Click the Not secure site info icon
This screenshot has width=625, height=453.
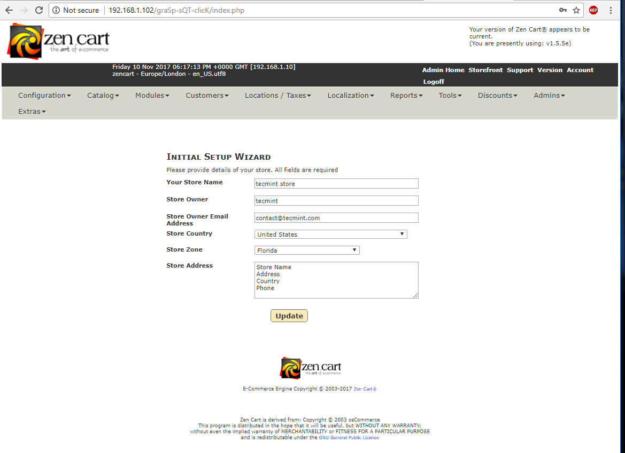click(x=56, y=10)
